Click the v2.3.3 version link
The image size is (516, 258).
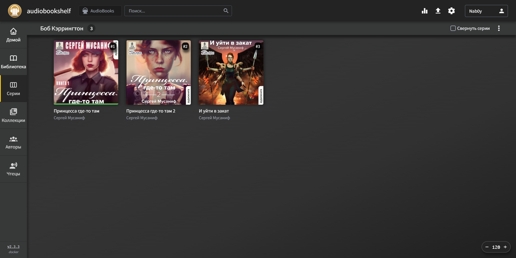coord(13,246)
